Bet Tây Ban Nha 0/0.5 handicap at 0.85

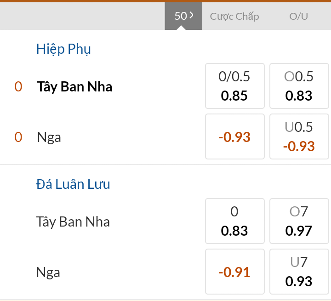(x=234, y=86)
